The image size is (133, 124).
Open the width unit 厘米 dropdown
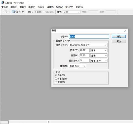(x=99, y=50)
